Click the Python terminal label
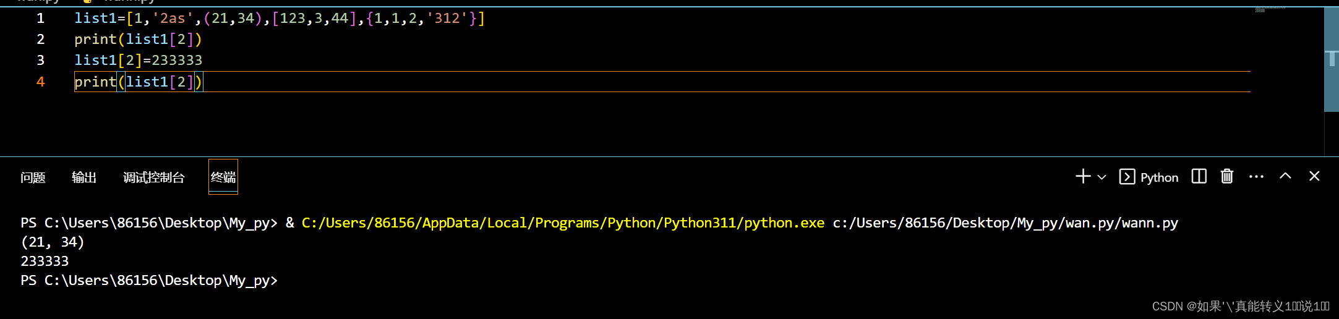Screen dimensions: 1339x319 pos(1159,177)
